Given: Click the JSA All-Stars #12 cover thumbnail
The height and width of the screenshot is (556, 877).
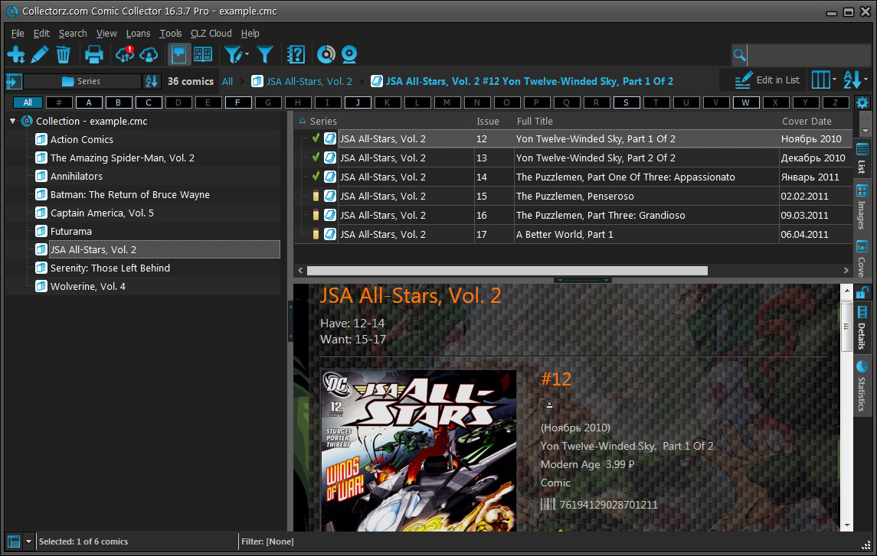Looking at the screenshot, I should [419, 450].
